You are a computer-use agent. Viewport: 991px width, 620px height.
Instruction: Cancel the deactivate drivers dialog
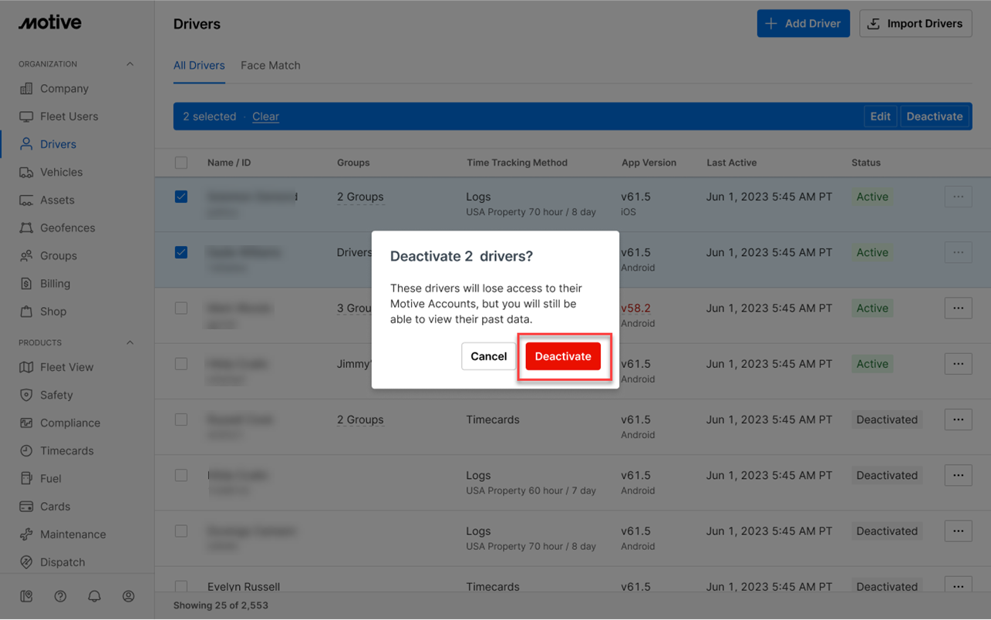pos(489,356)
